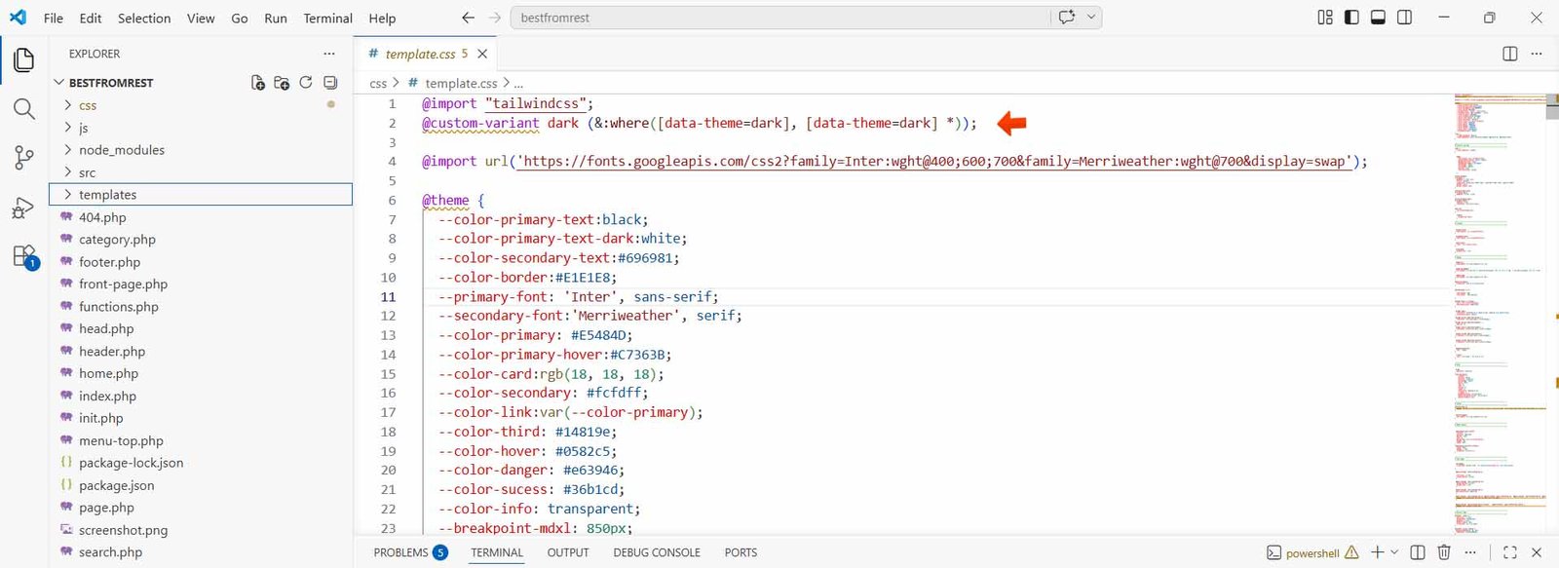Toggle the secondary side bar

[x=1404, y=18]
